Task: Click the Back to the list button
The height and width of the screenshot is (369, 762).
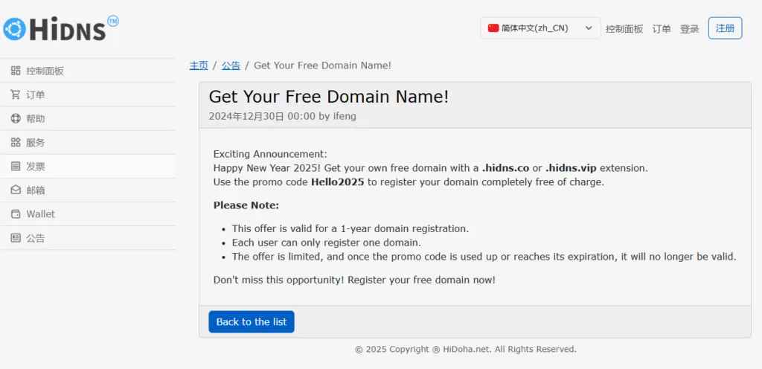Action: click(252, 322)
